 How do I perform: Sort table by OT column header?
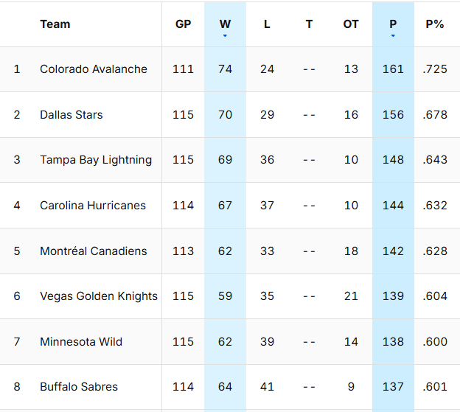click(351, 24)
